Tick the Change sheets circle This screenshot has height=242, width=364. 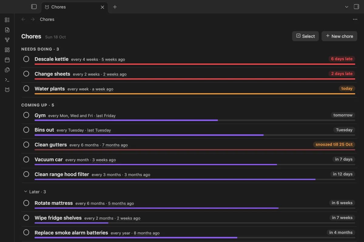coord(26,74)
